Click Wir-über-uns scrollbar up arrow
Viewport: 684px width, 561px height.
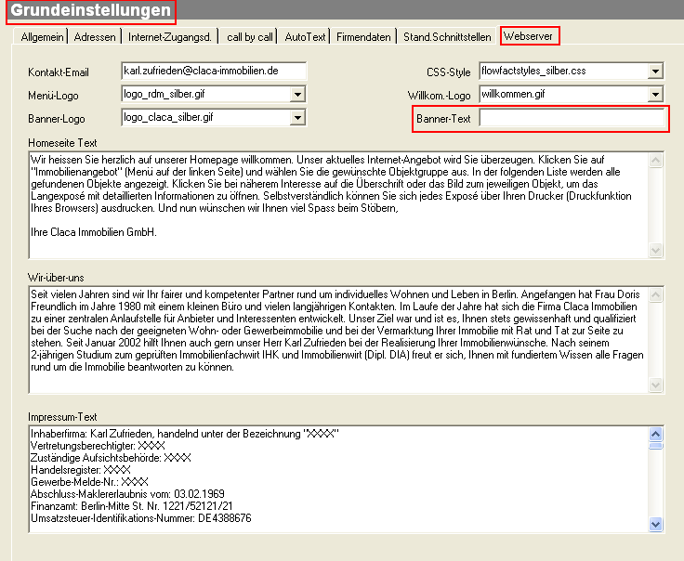(655, 294)
